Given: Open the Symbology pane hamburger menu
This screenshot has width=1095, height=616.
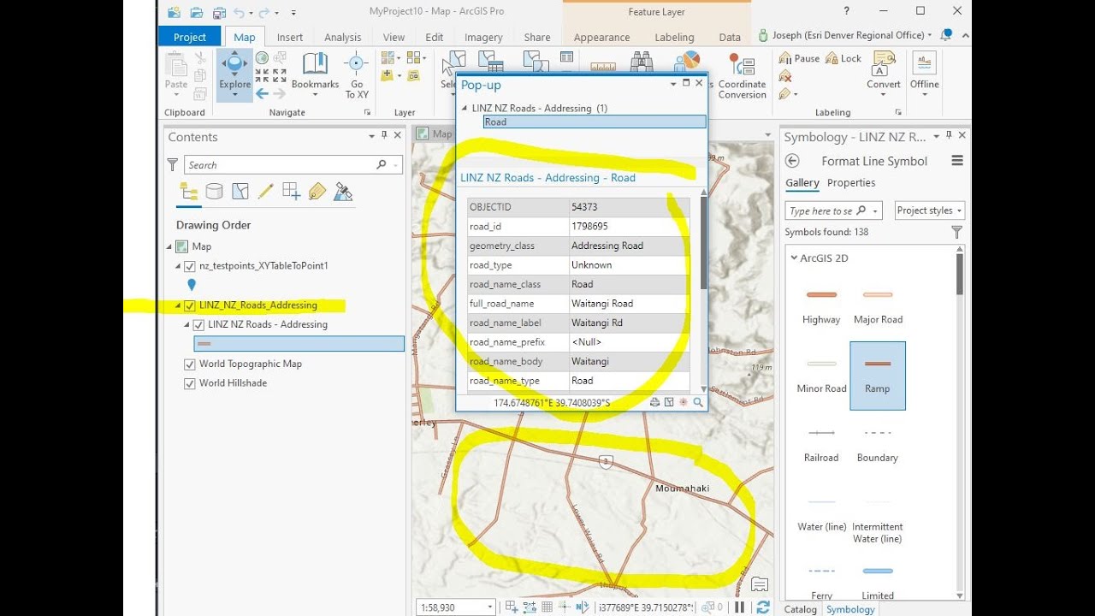Looking at the screenshot, I should coord(957,161).
